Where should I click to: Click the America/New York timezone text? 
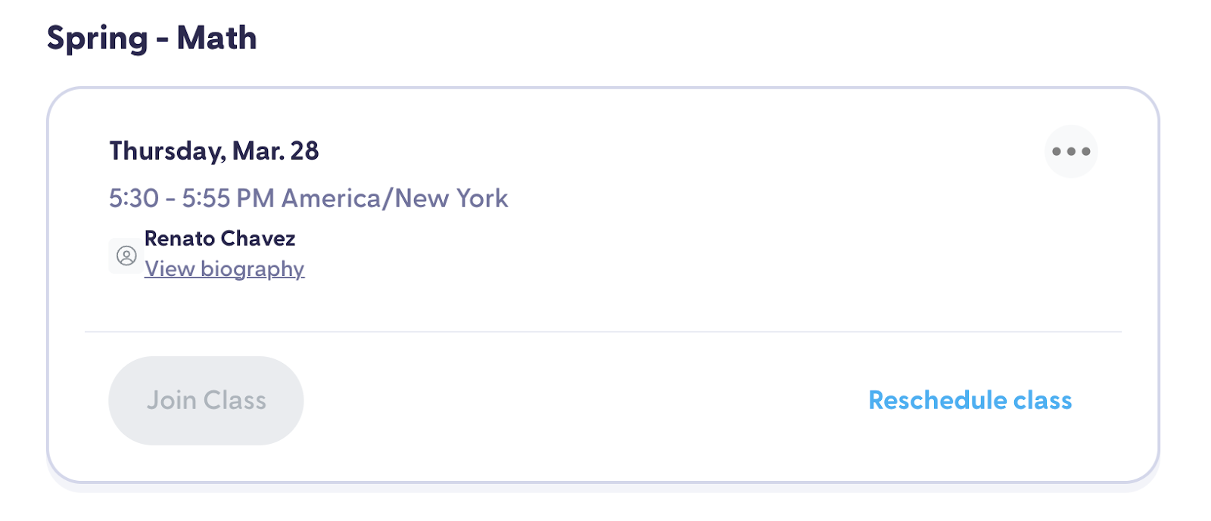point(394,198)
